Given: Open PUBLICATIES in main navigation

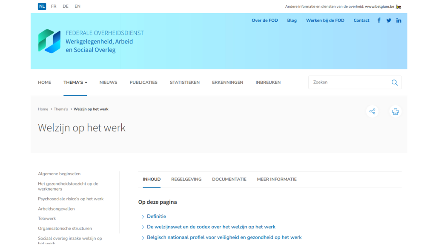Looking at the screenshot, I should pos(143,83).
